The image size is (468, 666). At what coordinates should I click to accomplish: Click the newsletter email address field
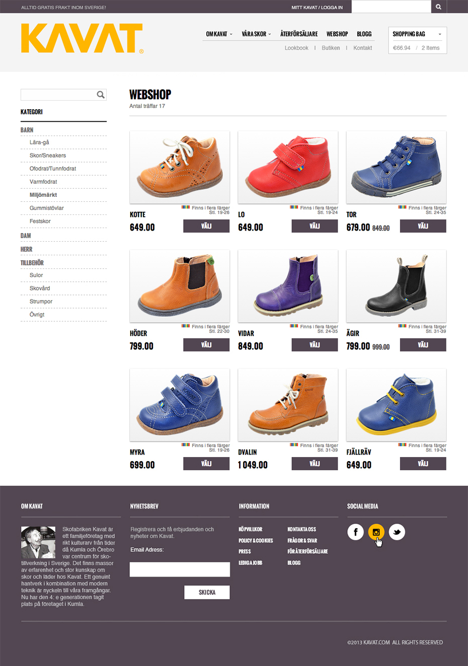tap(180, 569)
